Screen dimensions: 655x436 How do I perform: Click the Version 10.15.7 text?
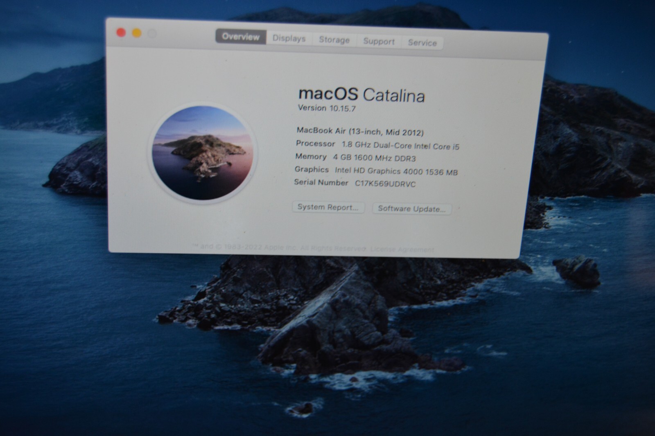pyautogui.click(x=327, y=108)
